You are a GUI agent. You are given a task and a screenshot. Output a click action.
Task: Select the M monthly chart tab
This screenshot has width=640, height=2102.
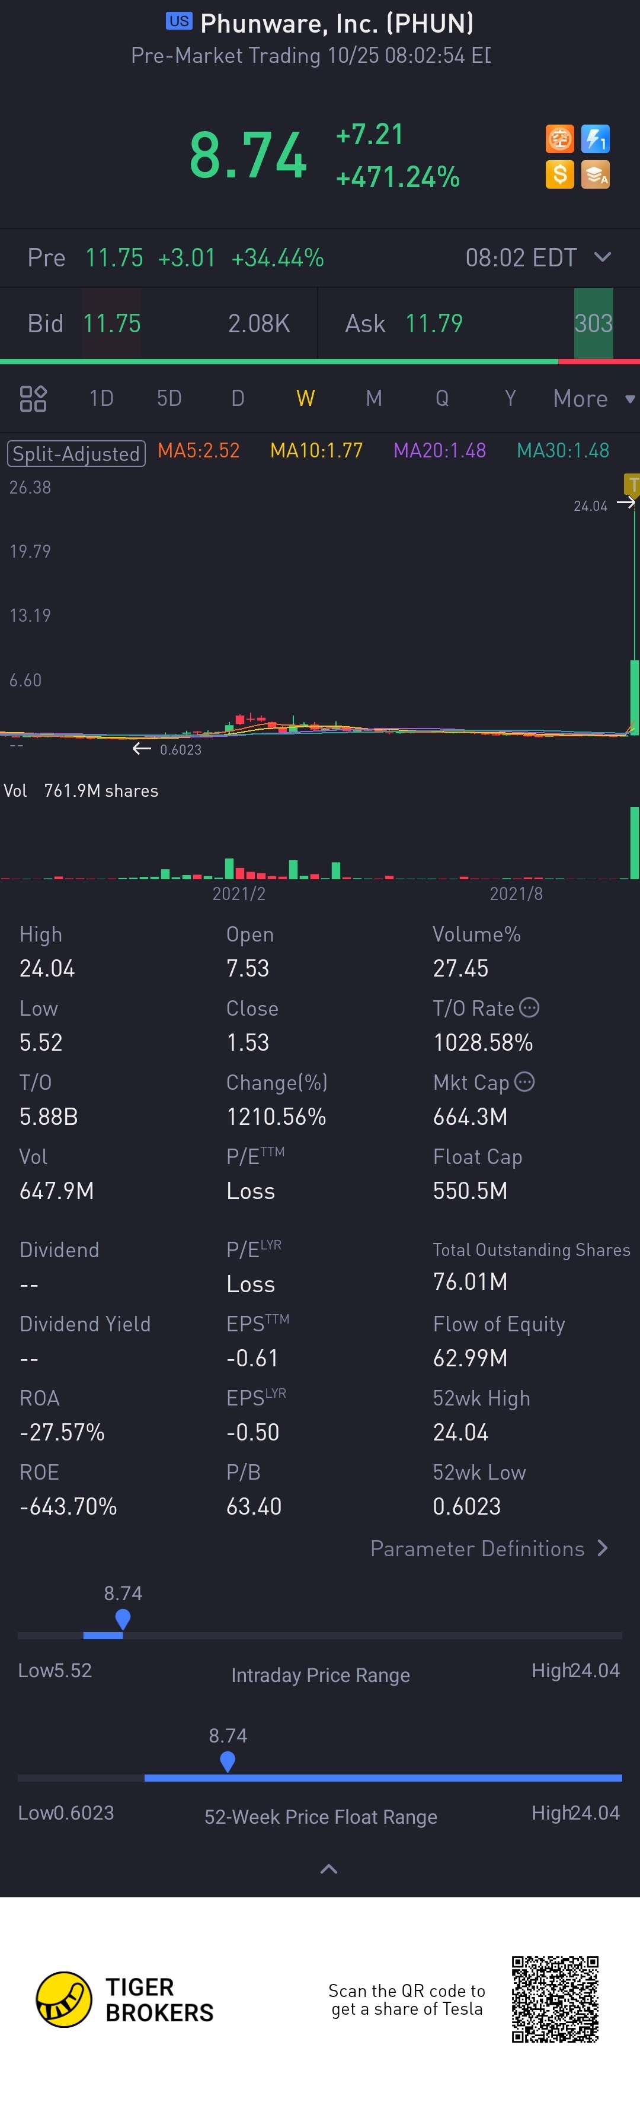click(373, 398)
